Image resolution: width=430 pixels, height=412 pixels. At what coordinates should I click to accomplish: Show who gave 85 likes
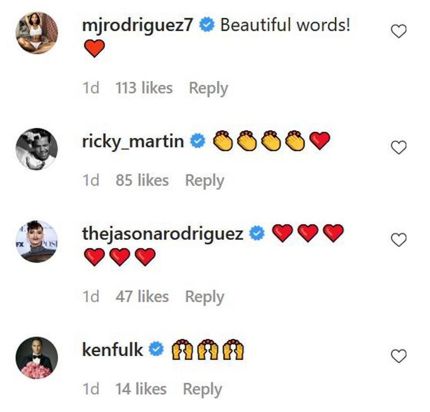[x=142, y=181]
